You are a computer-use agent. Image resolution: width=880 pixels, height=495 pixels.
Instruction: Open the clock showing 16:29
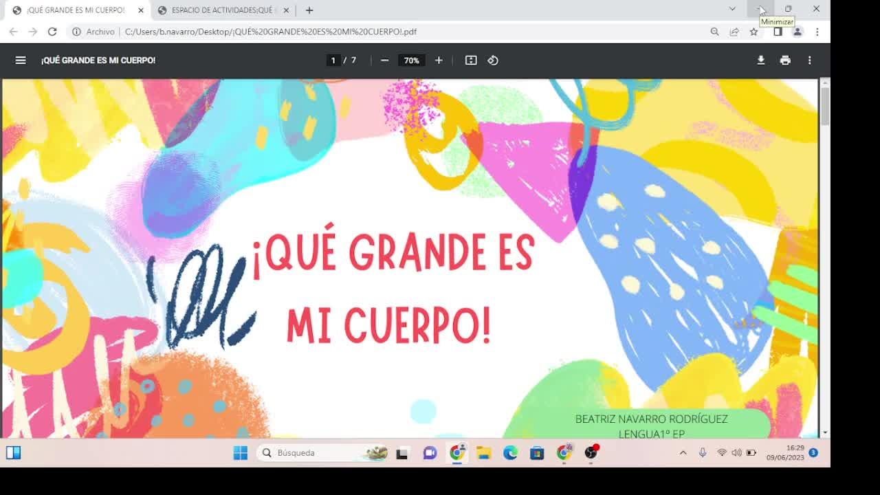click(x=785, y=453)
